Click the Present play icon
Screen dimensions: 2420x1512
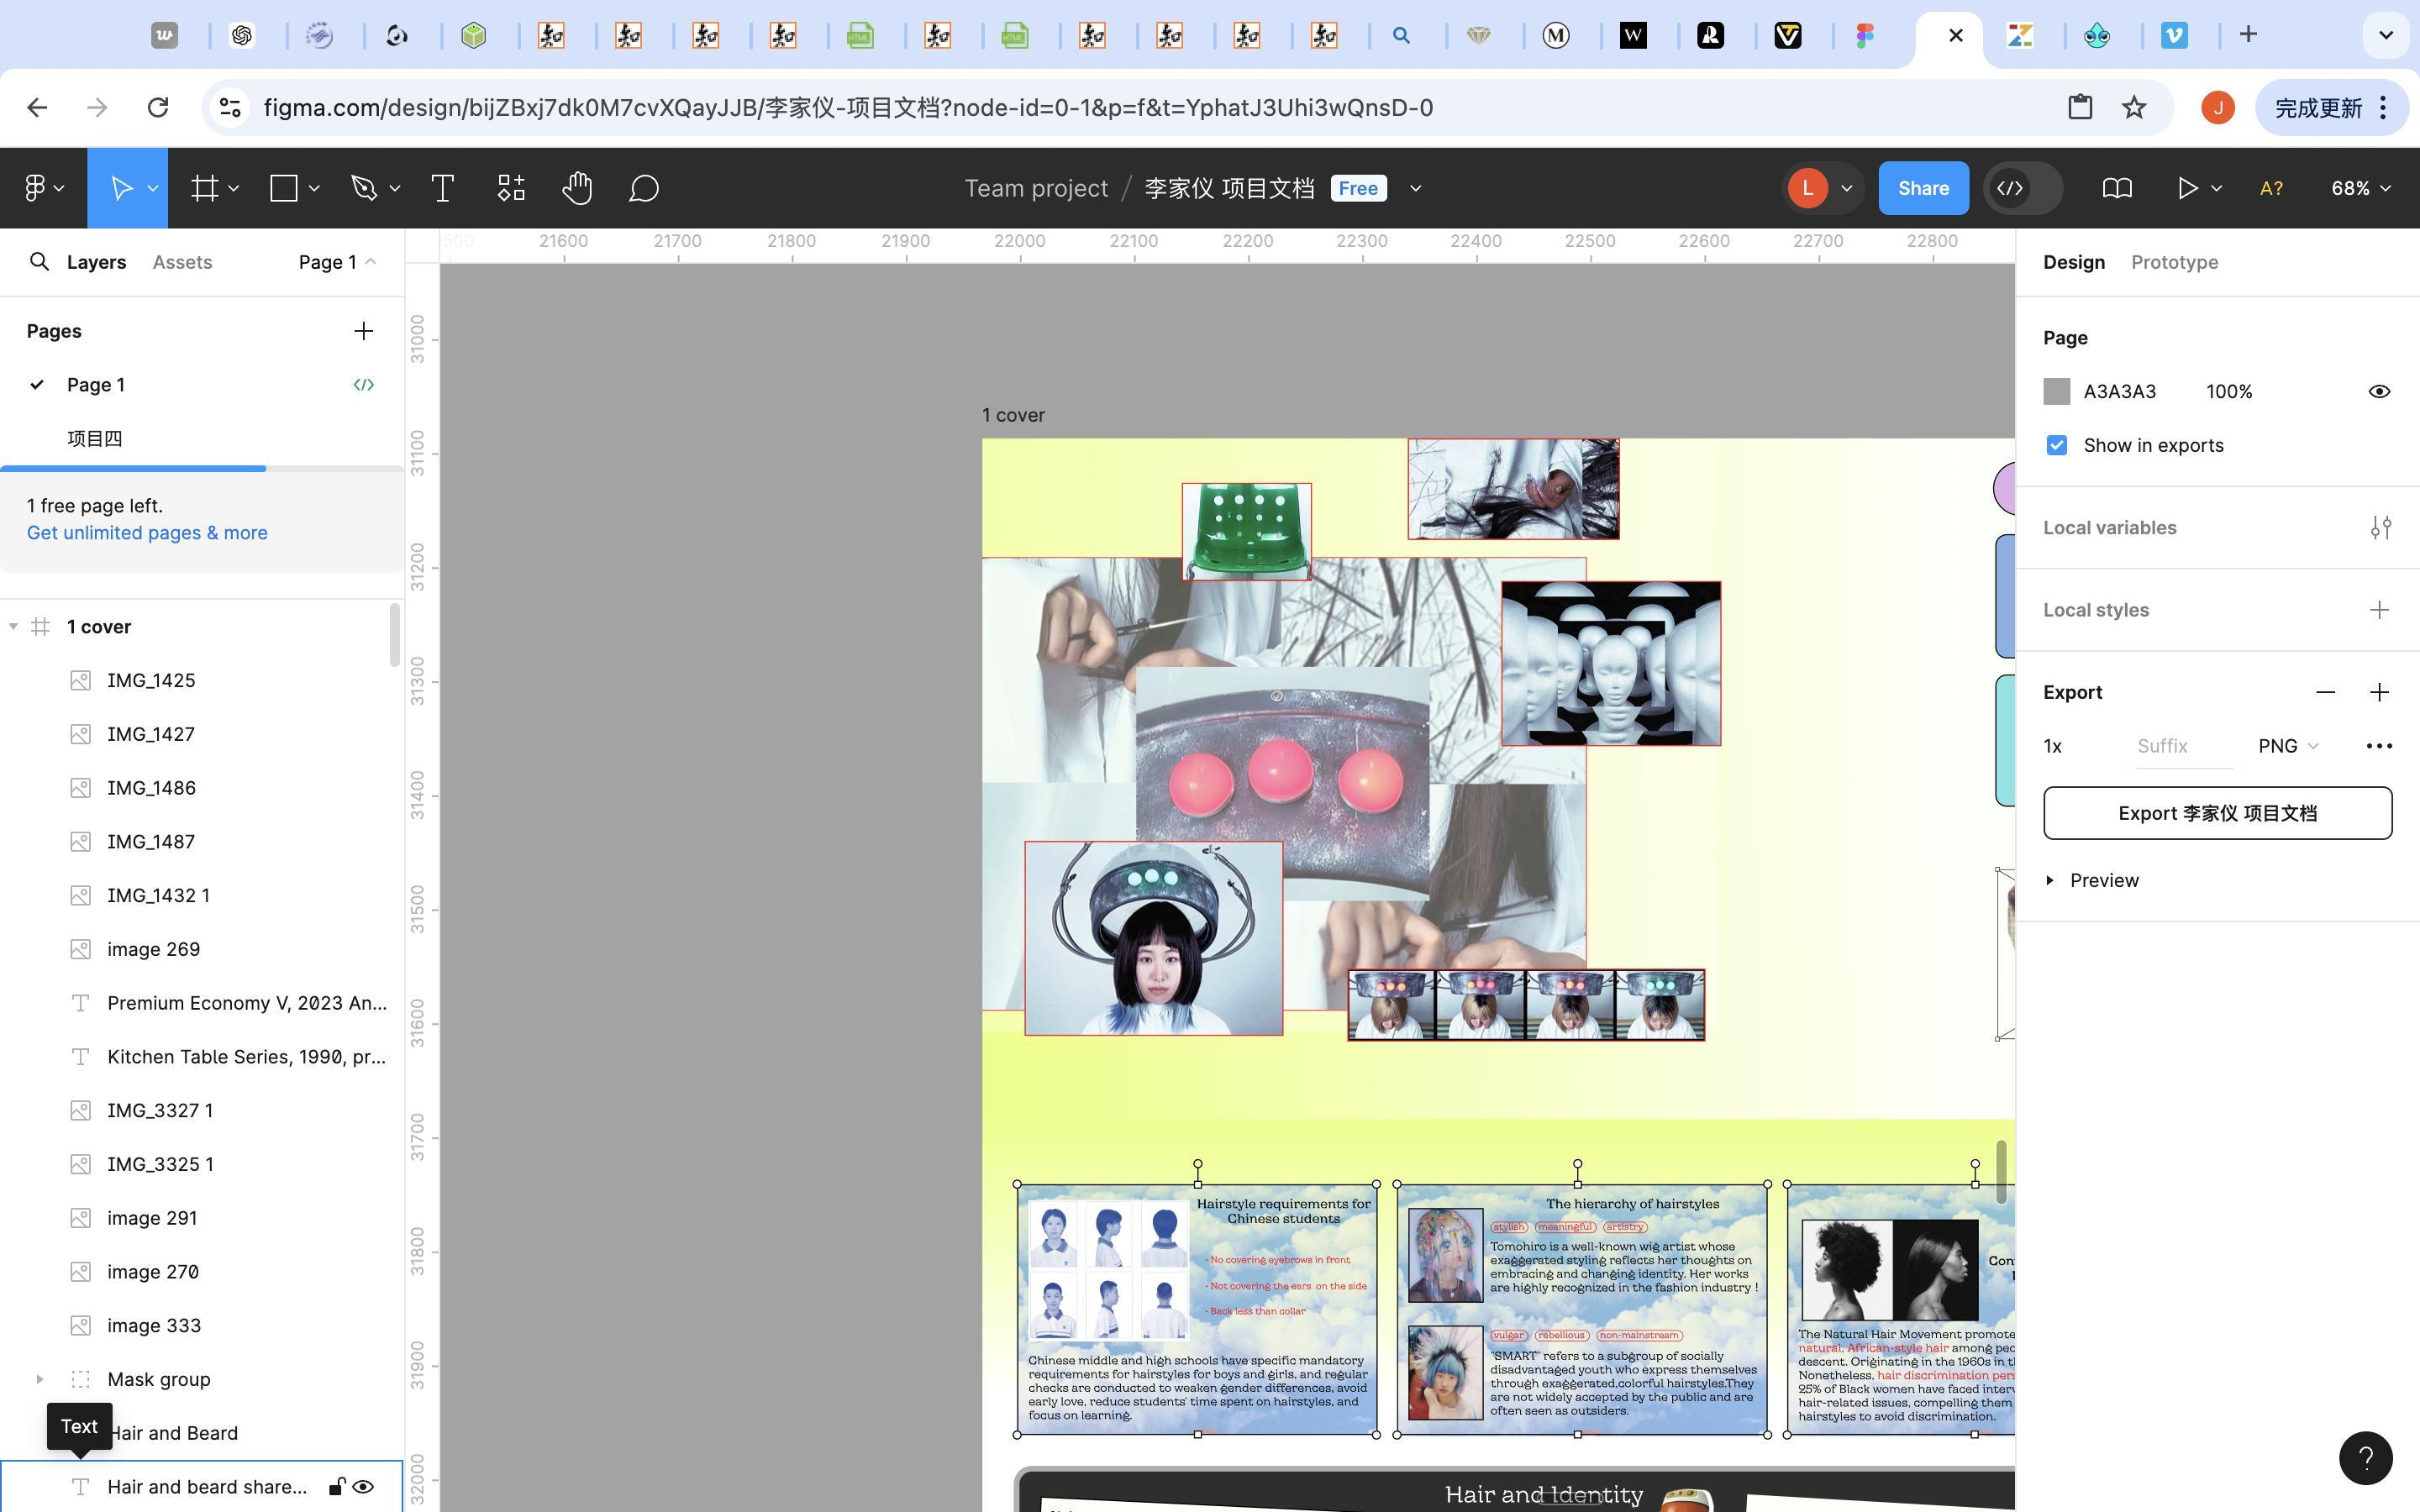(x=2187, y=188)
